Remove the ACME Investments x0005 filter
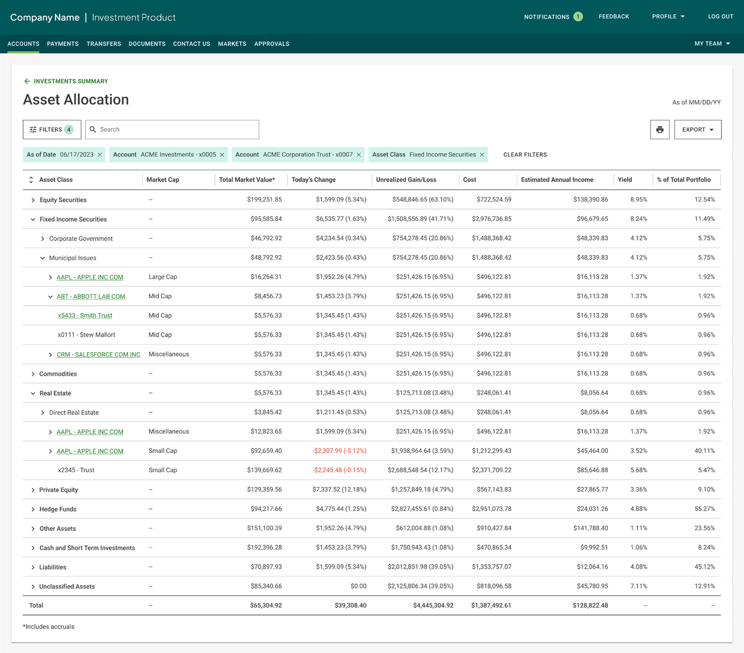744x653 pixels. [222, 155]
